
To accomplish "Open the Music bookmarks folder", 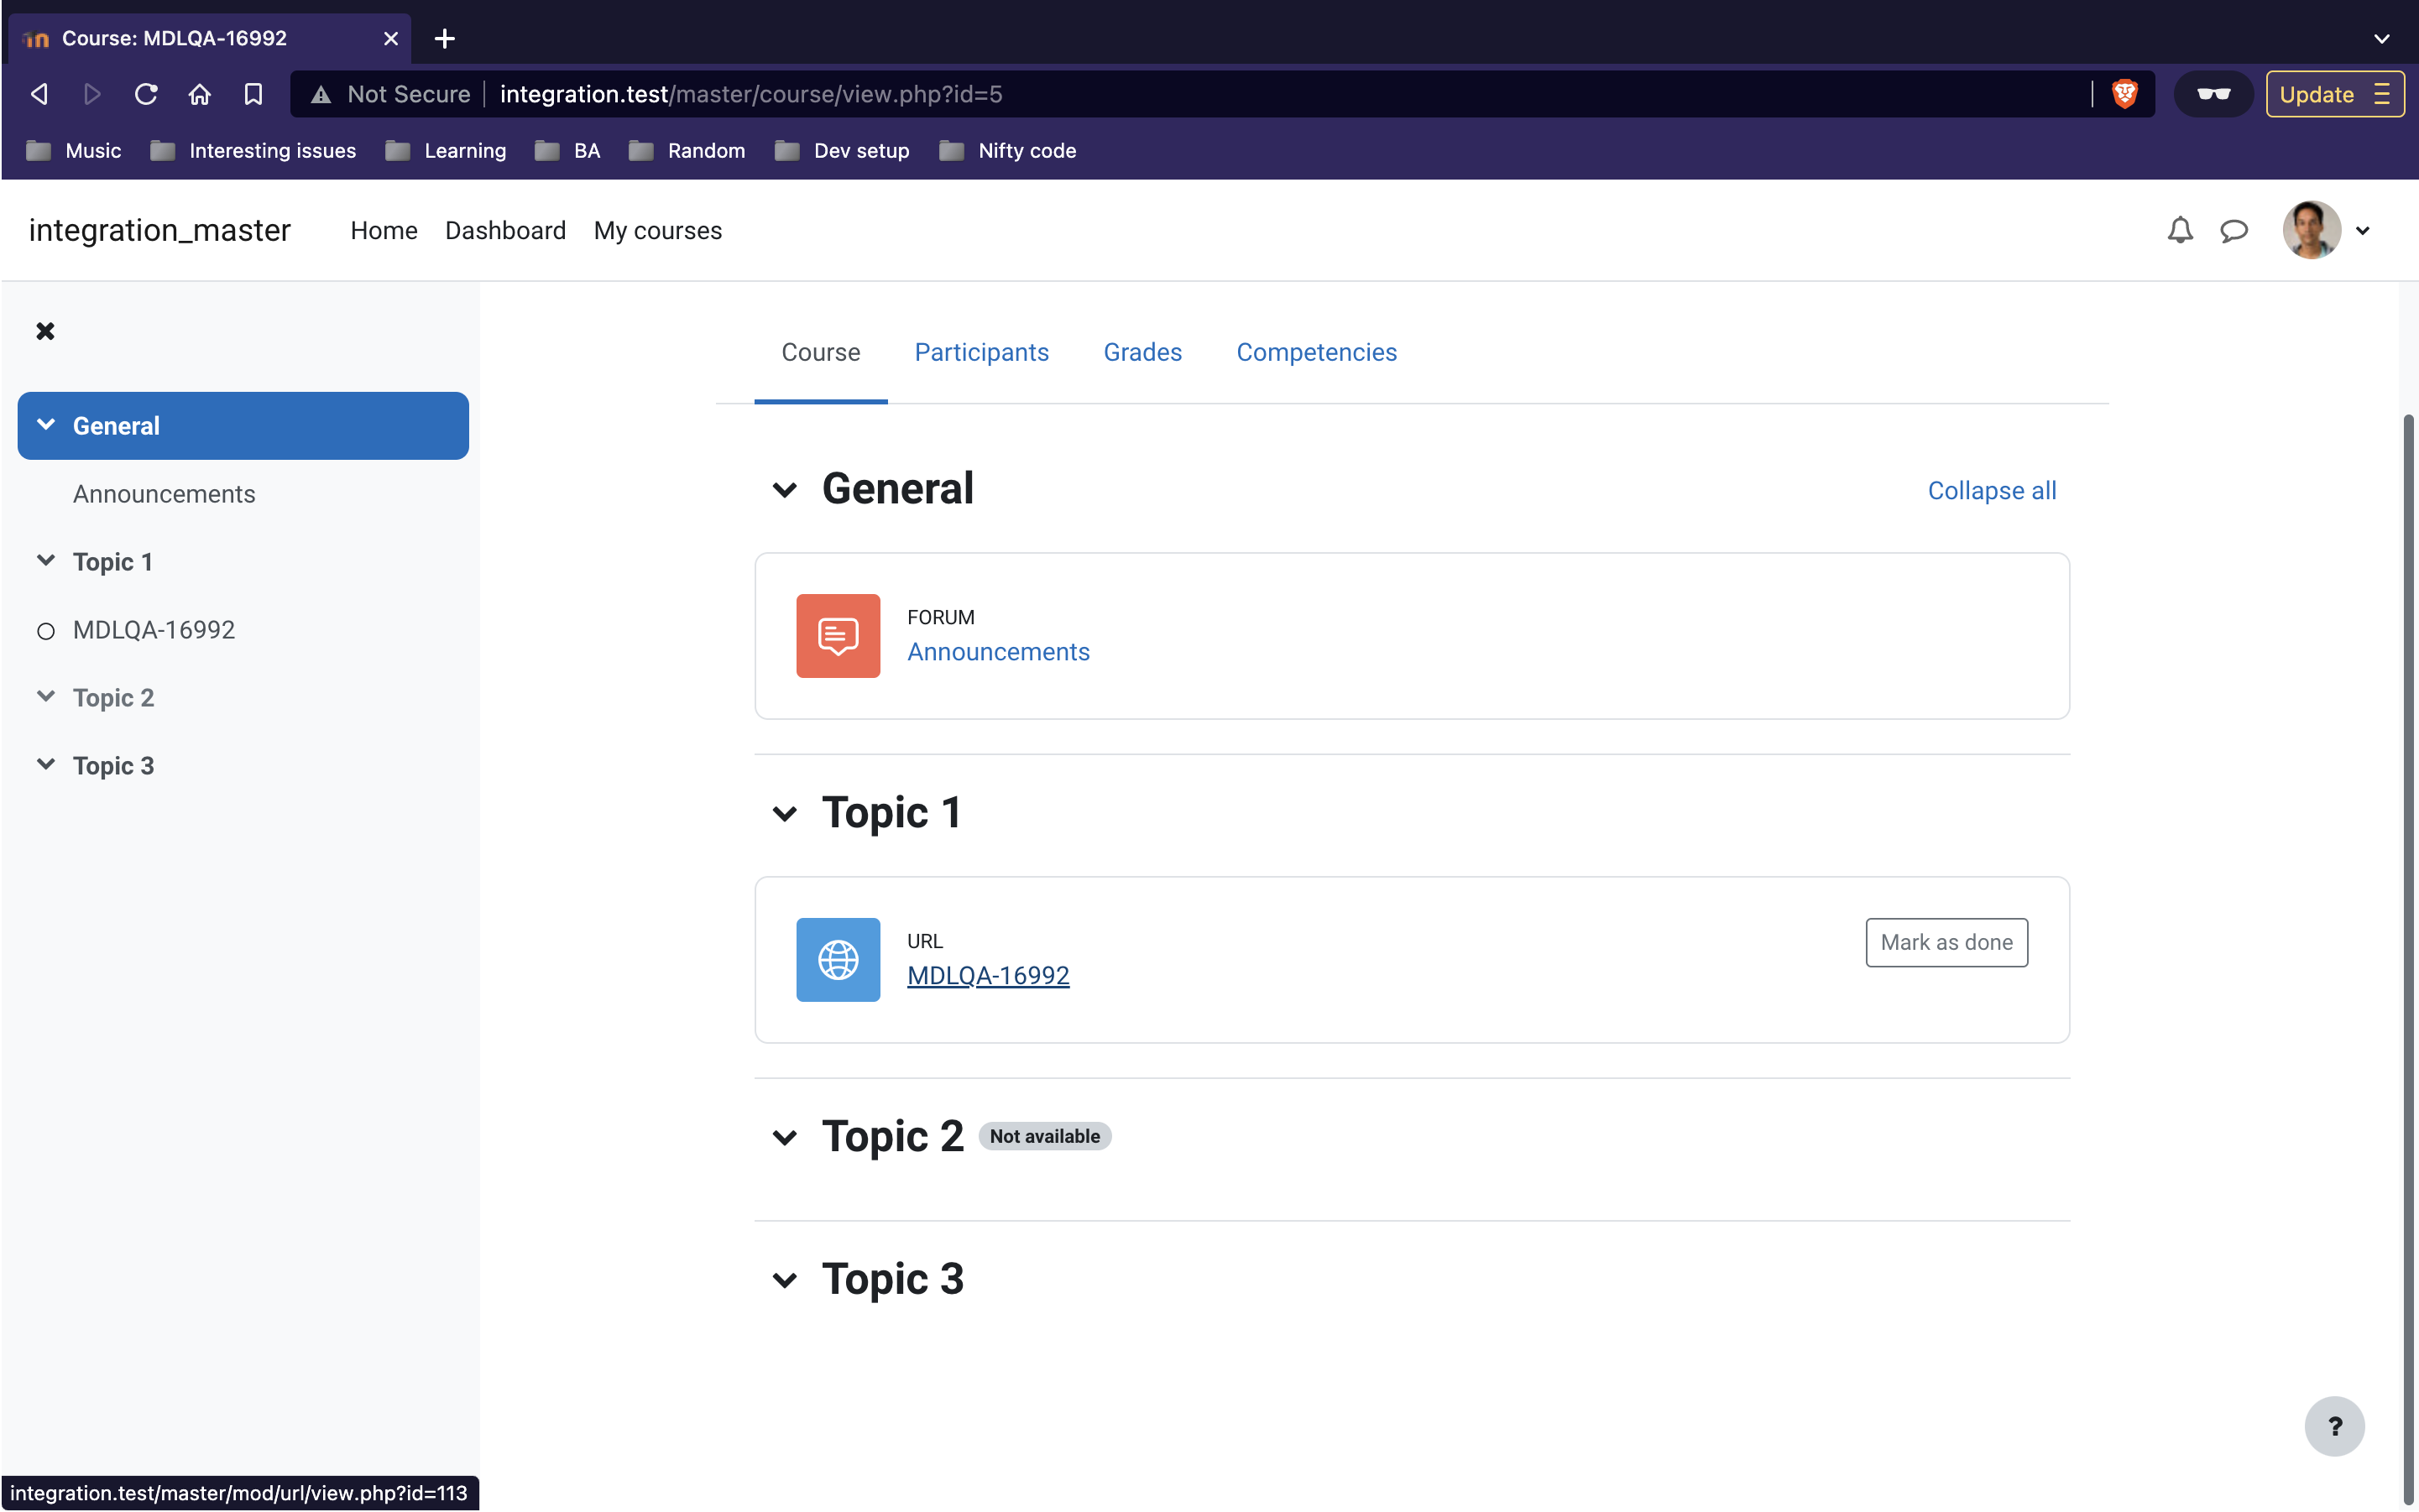I will [73, 150].
